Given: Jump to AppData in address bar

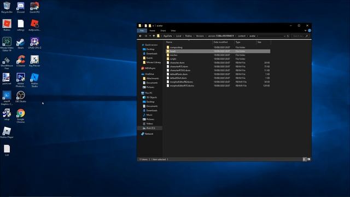Looking at the screenshot, I should click(x=168, y=36).
